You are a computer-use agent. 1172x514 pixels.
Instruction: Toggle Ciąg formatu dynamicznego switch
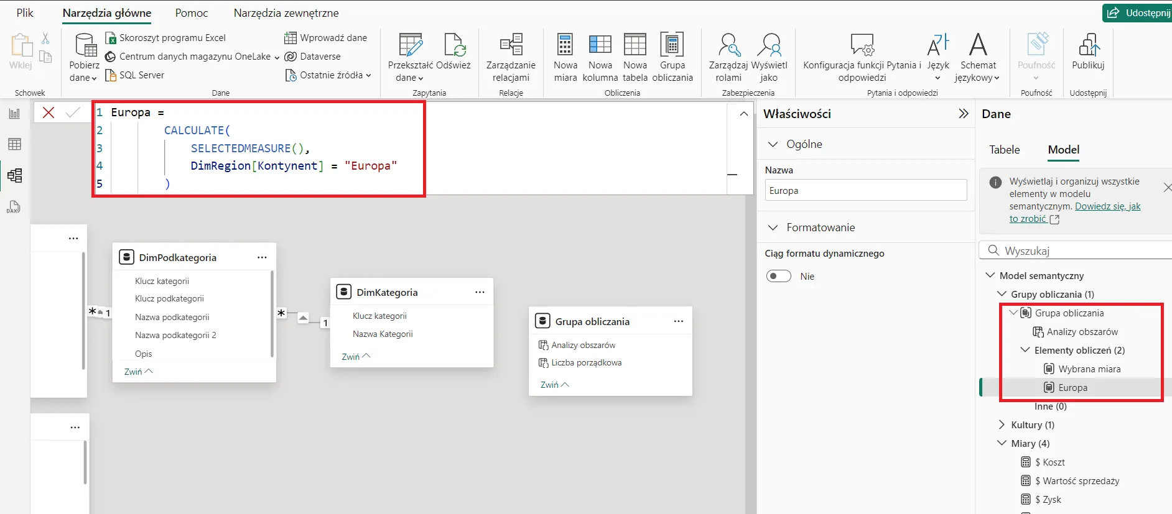(x=778, y=276)
